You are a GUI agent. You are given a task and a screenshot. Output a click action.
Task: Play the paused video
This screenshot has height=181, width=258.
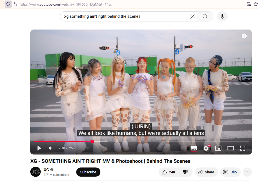(x=39, y=148)
